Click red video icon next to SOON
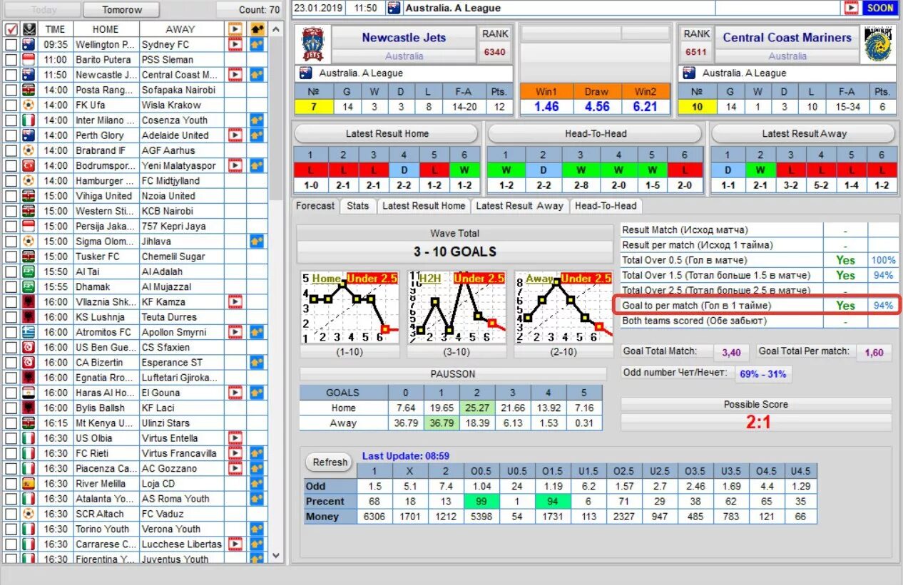 [851, 8]
